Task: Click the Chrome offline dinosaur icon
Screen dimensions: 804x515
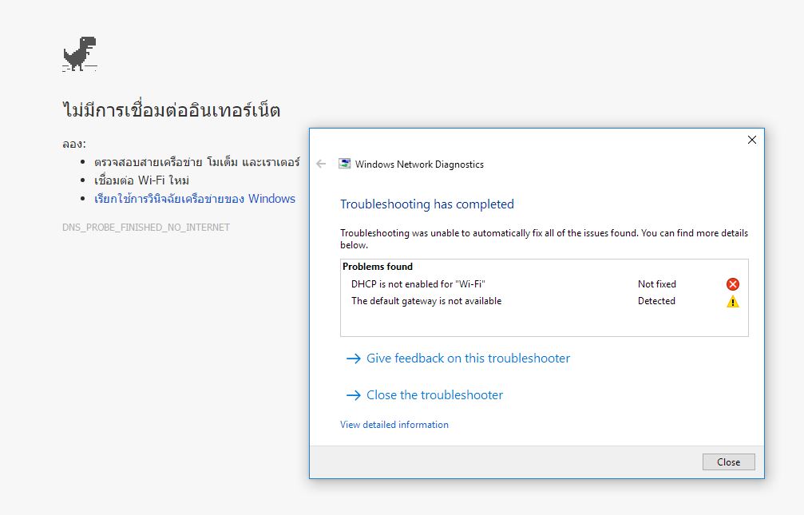Action: (x=80, y=53)
